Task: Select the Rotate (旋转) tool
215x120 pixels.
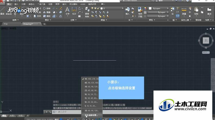Action: click(x=47, y=8)
